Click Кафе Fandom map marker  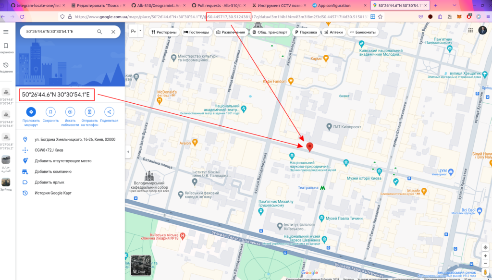[x=291, y=81]
